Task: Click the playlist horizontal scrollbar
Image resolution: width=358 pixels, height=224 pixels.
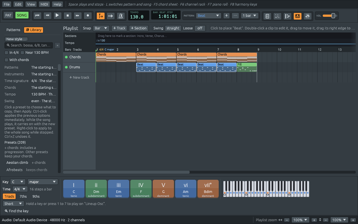Action: point(126,172)
